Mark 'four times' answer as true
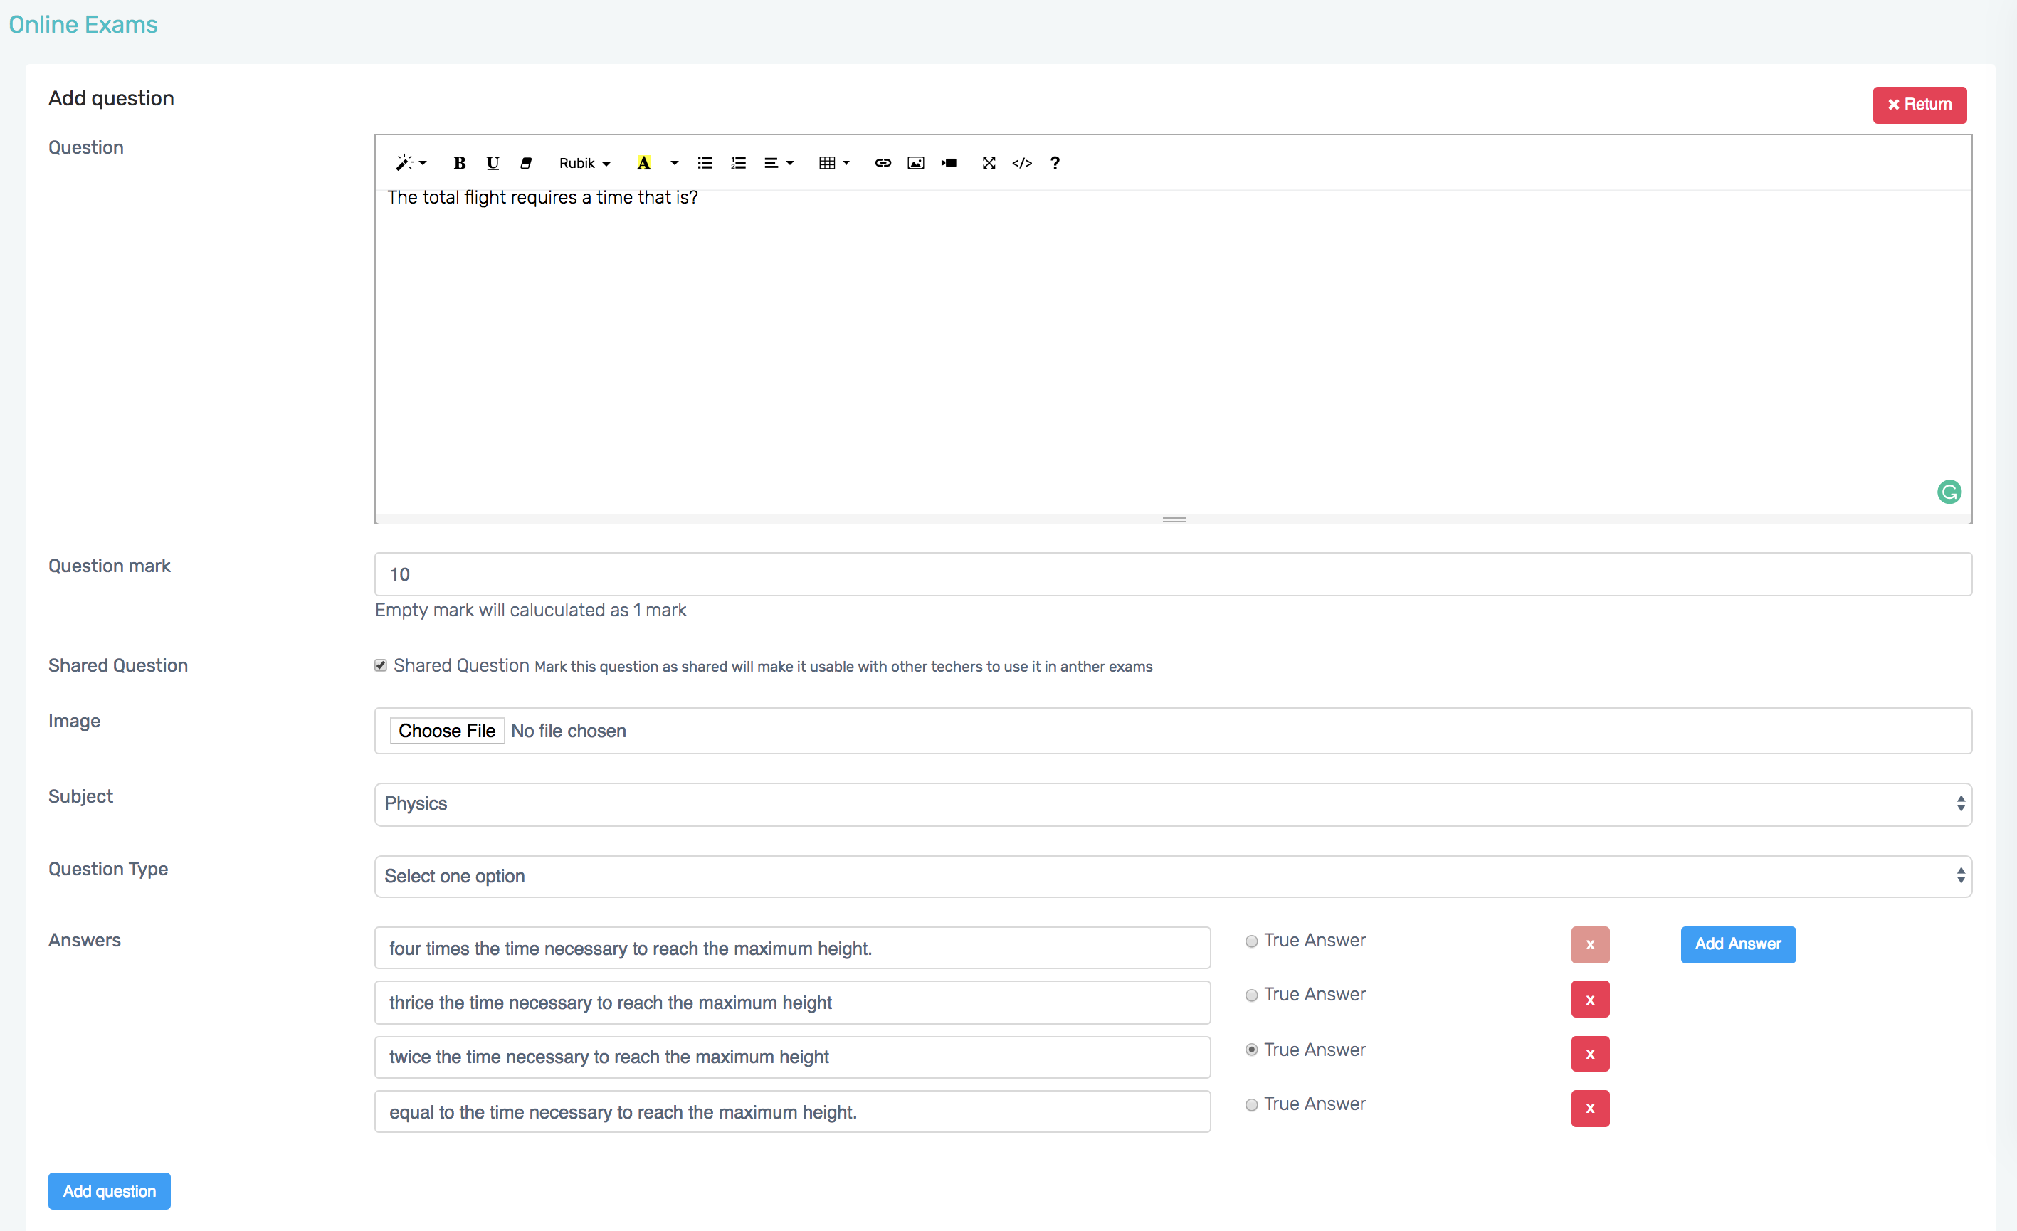 1250,941
